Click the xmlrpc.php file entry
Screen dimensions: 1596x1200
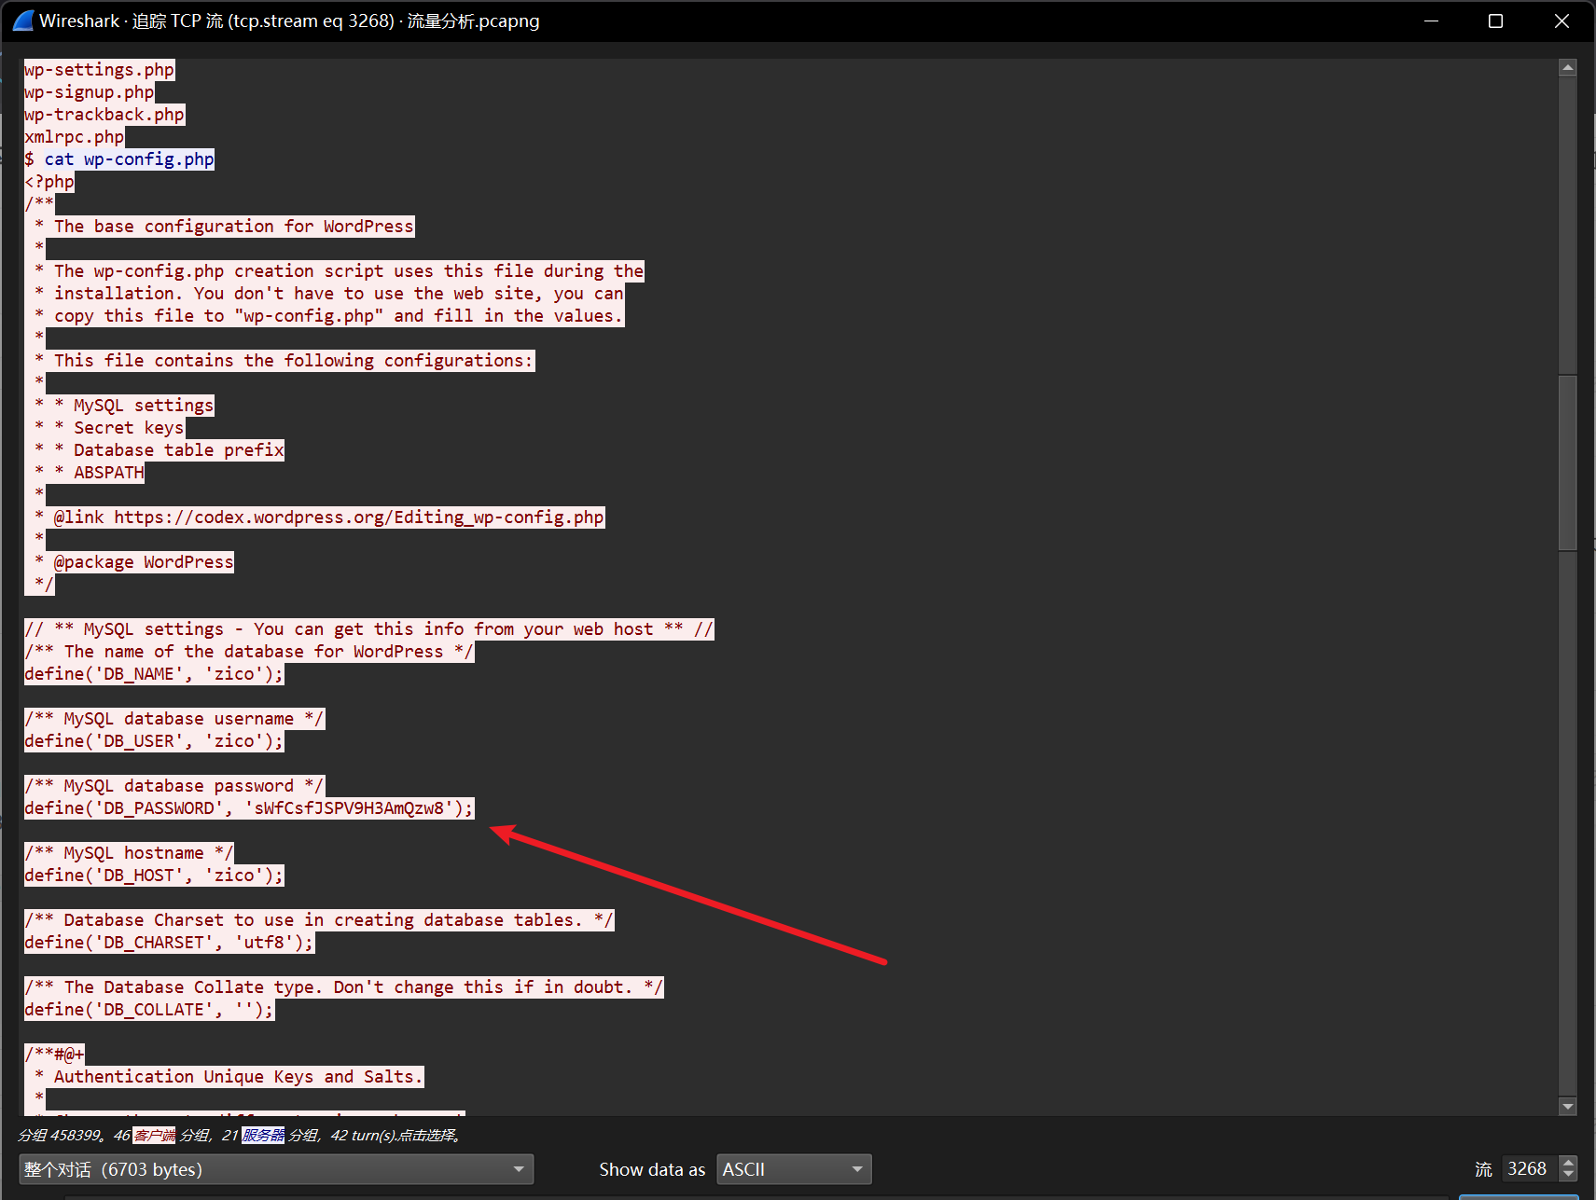click(74, 137)
